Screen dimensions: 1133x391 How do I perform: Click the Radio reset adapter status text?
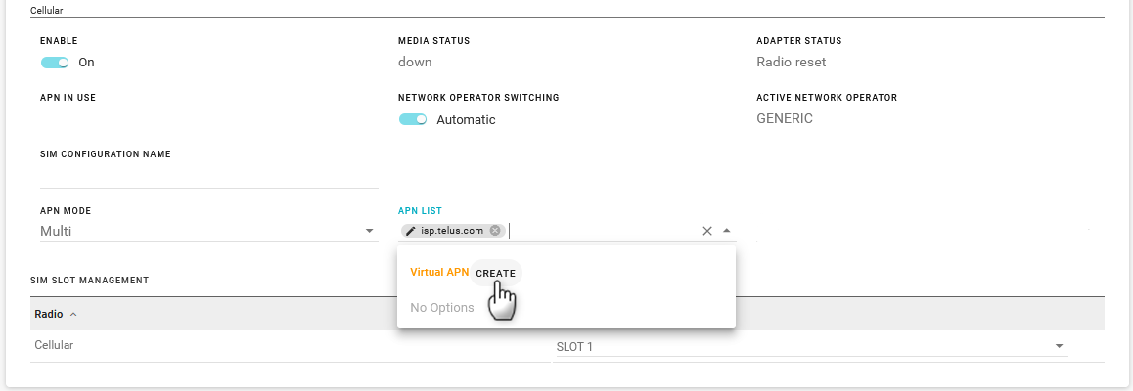pos(792,62)
